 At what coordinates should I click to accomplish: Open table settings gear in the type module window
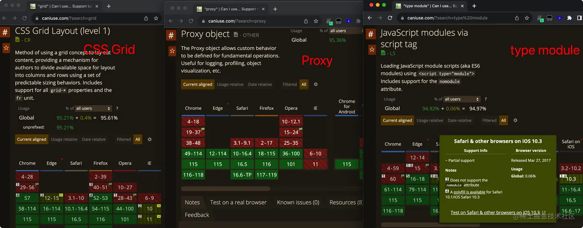click(516, 121)
